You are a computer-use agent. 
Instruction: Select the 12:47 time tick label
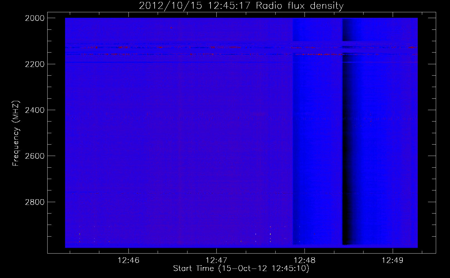[x=216, y=260]
